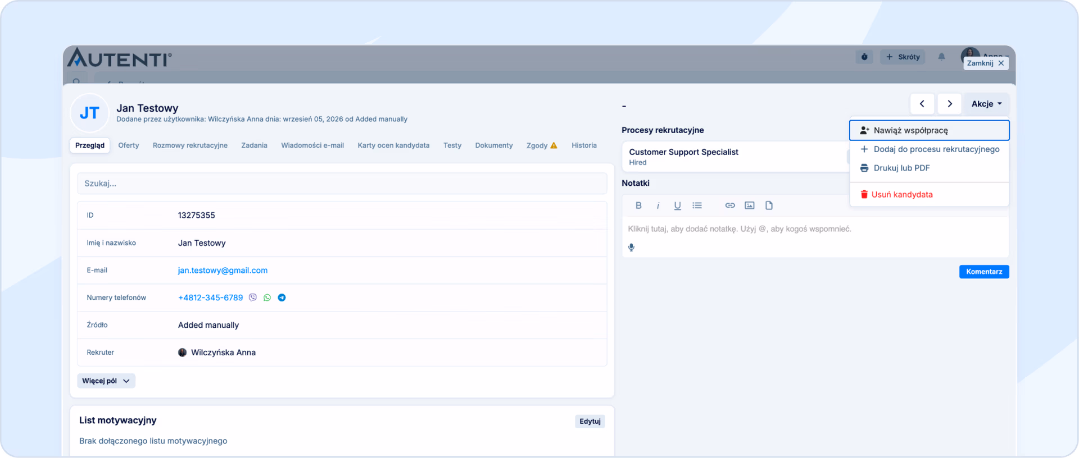Open the Oferty tab
Screen dimensions: 1079x458
pos(129,145)
